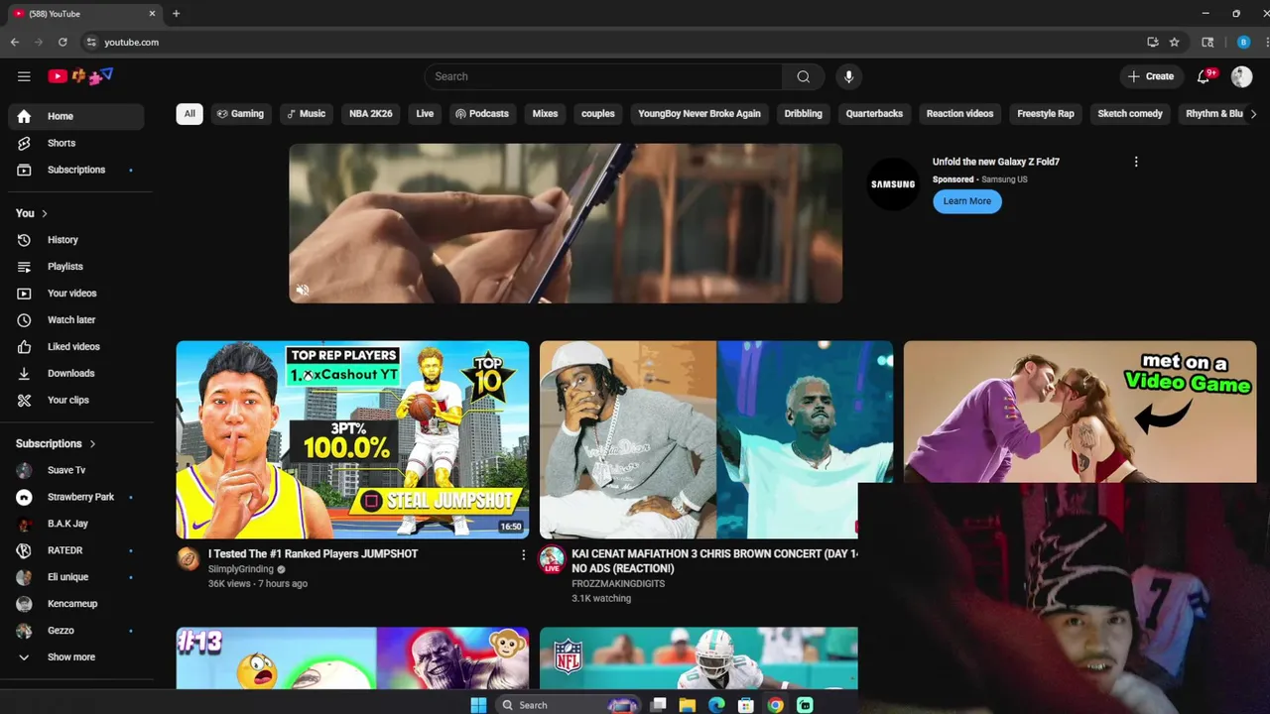
Task: Open Your videos
Action: pos(76,294)
